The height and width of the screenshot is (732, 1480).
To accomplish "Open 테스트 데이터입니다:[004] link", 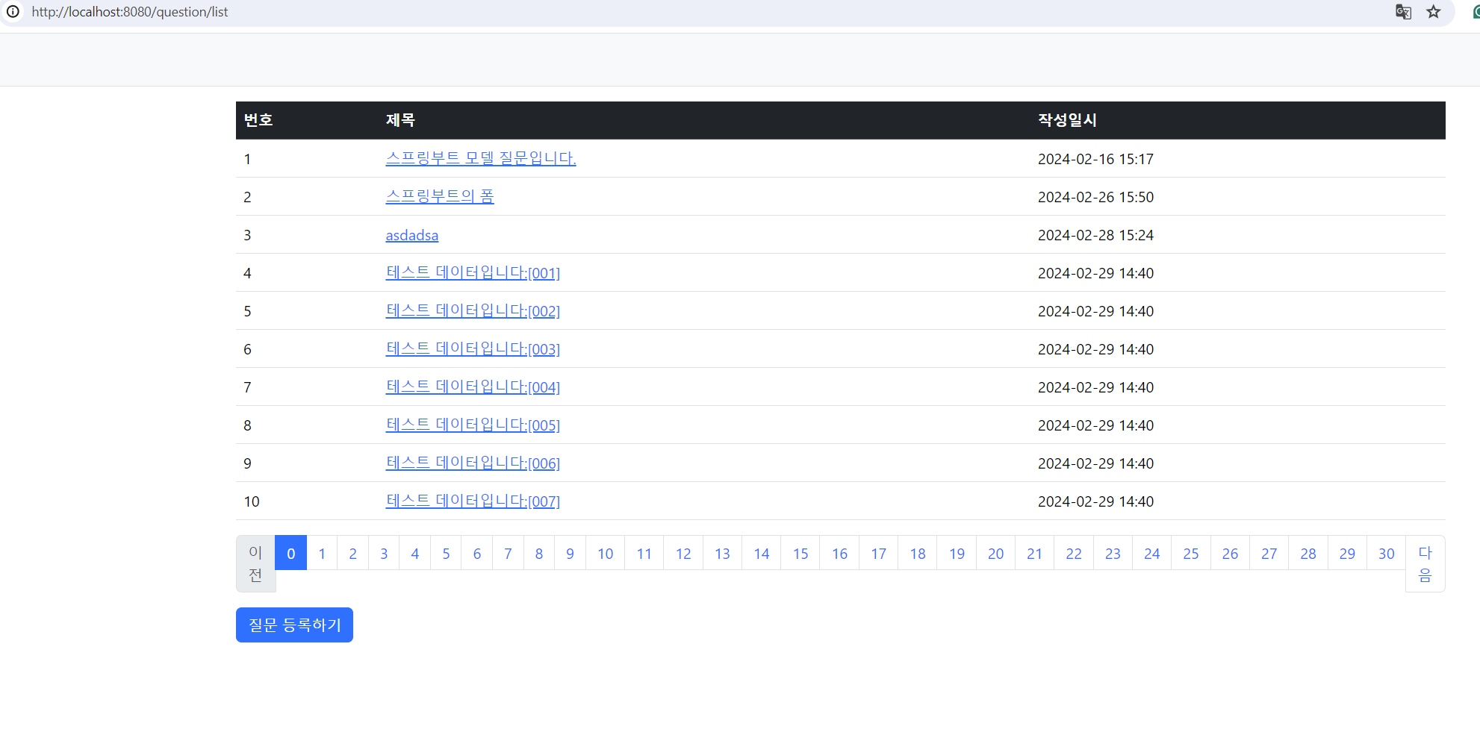I will click(x=473, y=387).
